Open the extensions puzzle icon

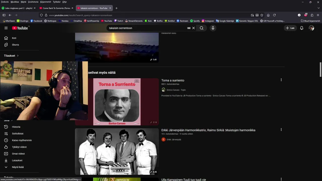point(312,15)
